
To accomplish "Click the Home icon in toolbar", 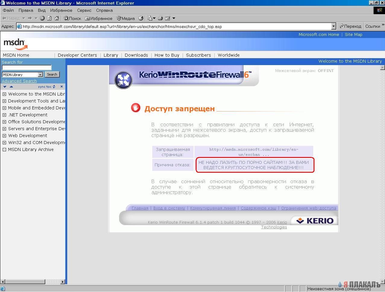I will click(57, 18).
